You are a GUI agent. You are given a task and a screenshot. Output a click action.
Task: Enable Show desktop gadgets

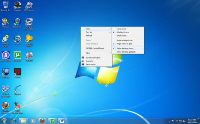tap(128, 52)
